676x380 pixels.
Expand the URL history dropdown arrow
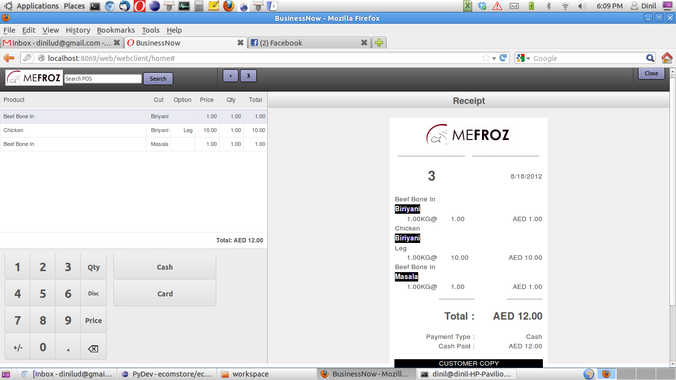[x=494, y=58]
